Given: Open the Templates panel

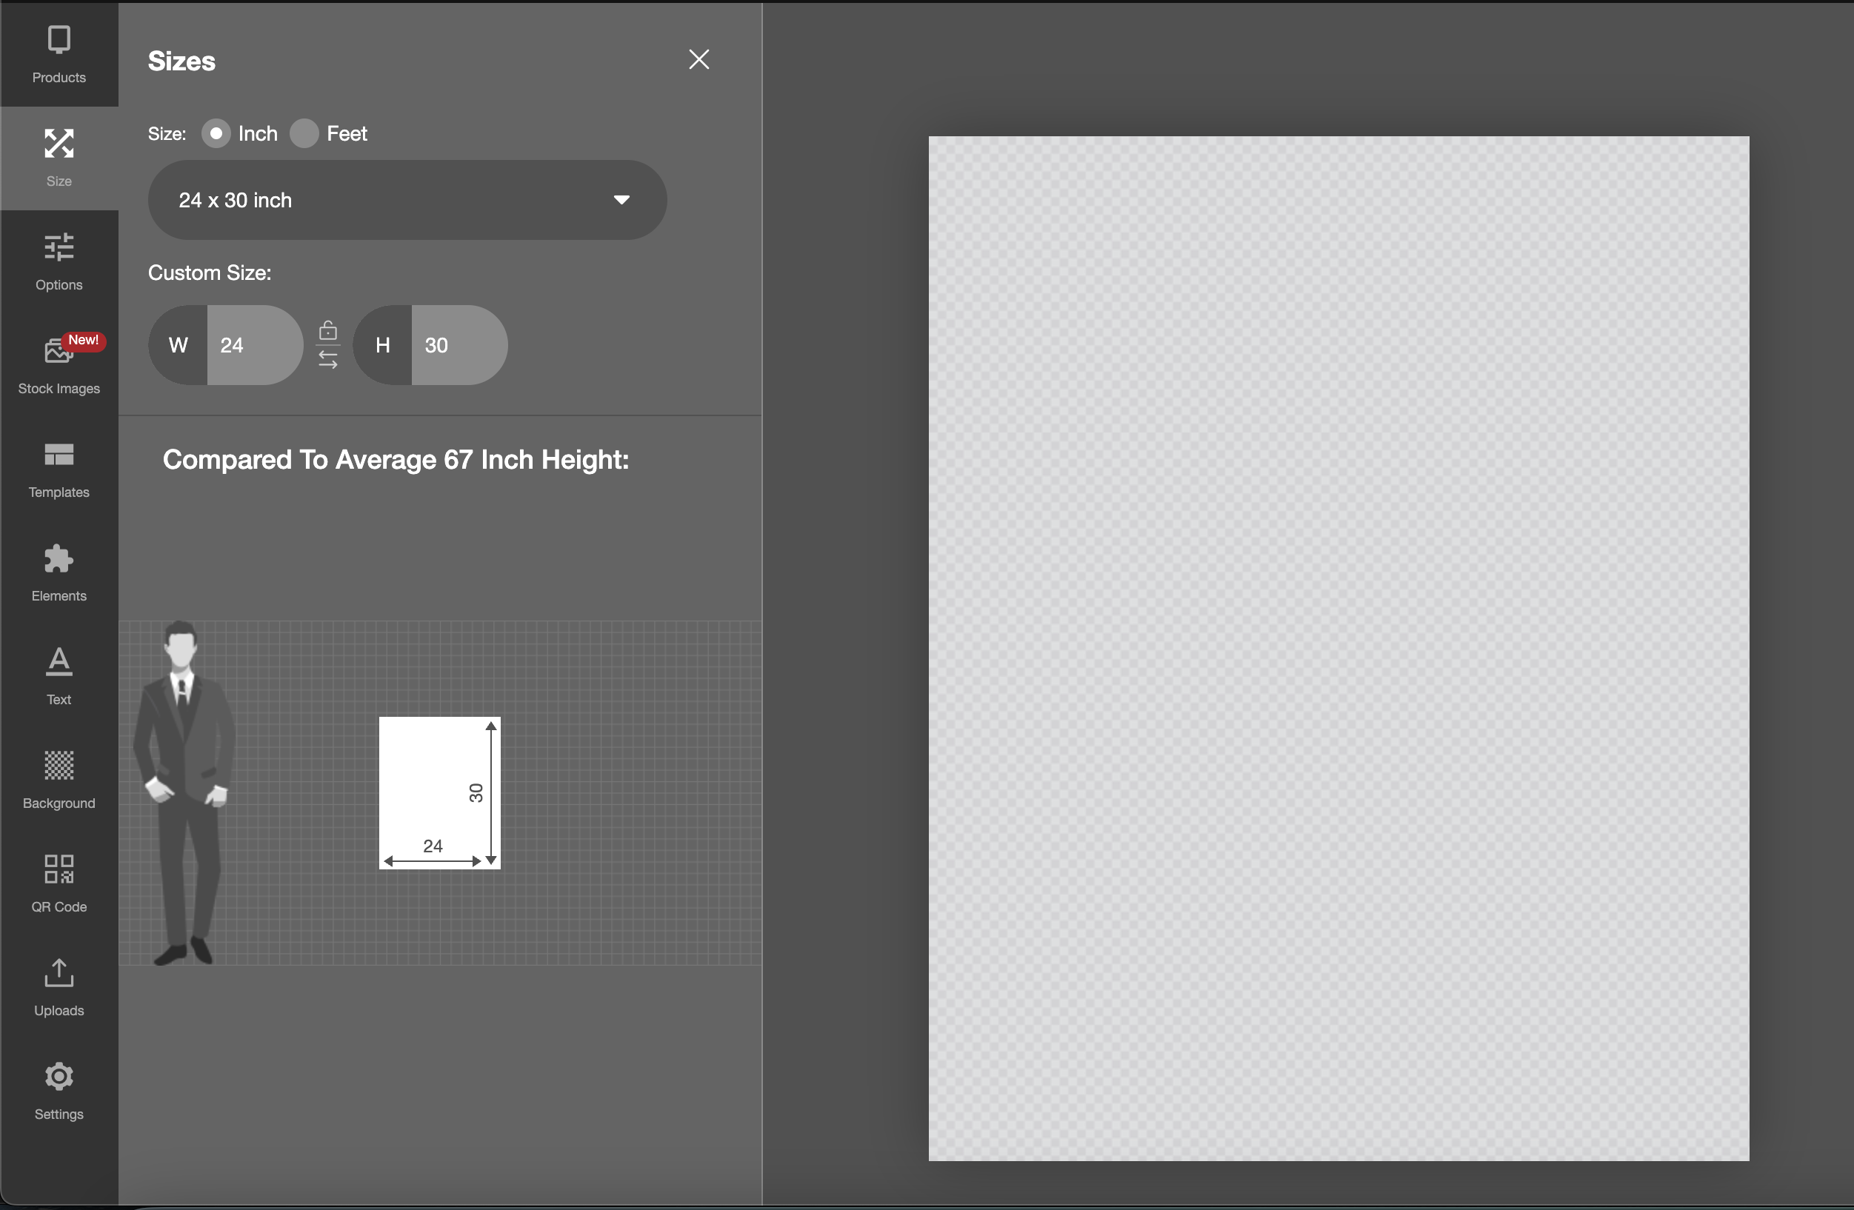Looking at the screenshot, I should point(59,469).
